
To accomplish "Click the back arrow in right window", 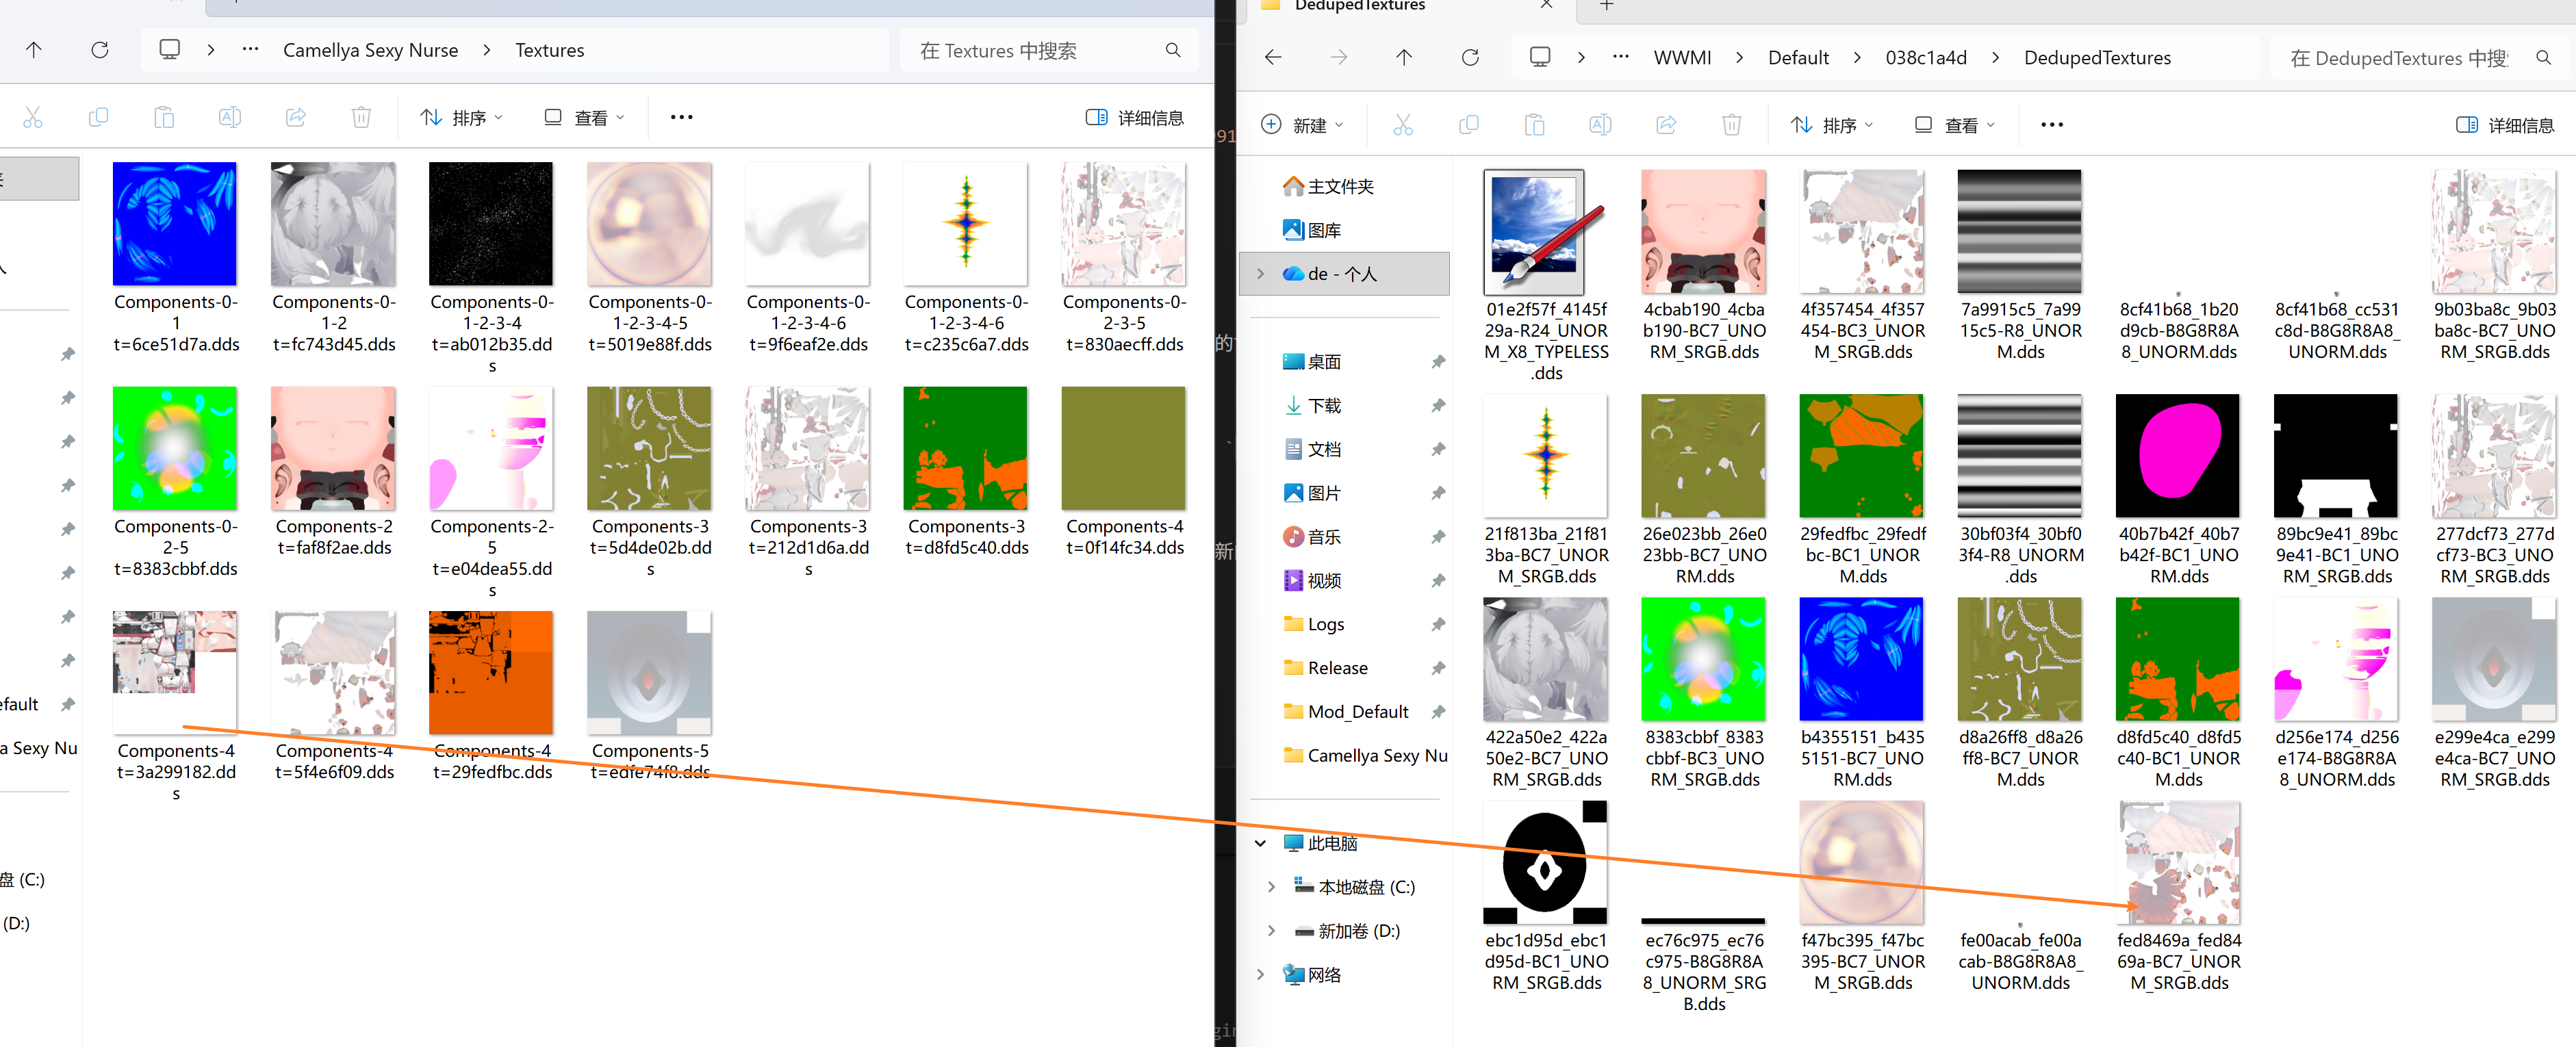I will click(x=1273, y=58).
